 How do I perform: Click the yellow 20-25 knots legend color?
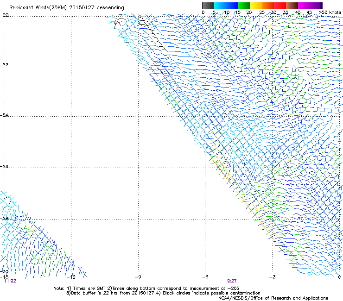tap(256, 6)
